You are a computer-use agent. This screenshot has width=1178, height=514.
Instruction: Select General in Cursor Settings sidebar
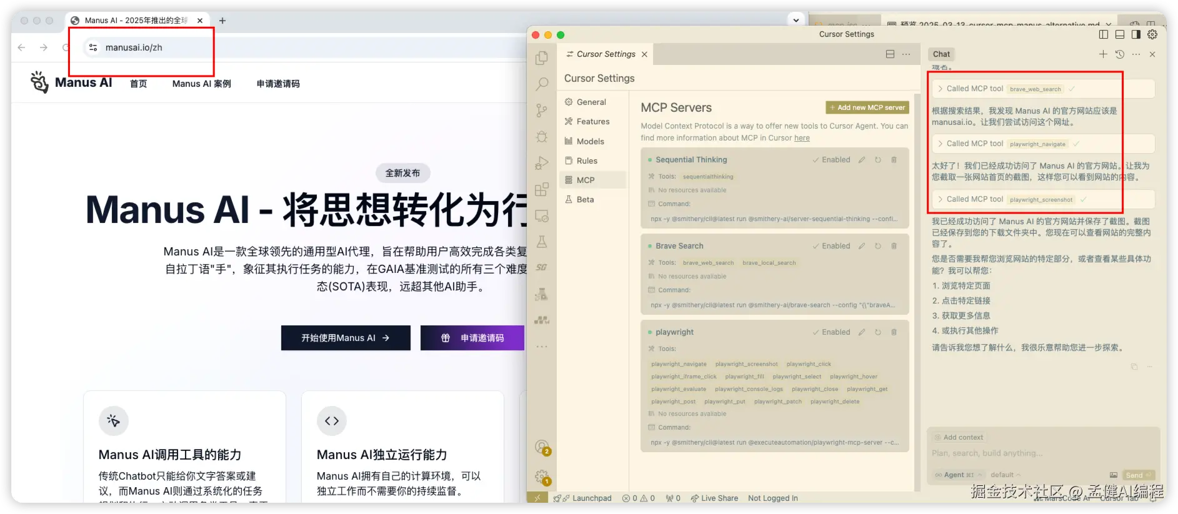pyautogui.click(x=591, y=102)
